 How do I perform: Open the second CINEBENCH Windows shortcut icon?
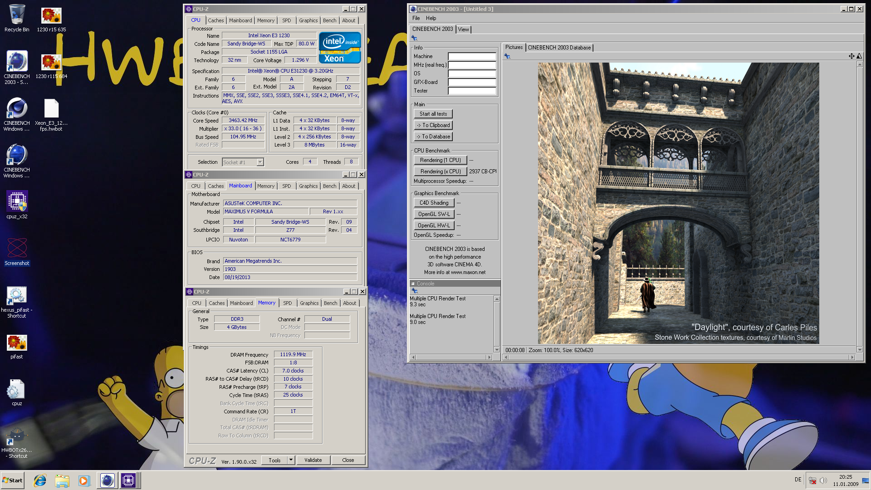click(x=17, y=161)
